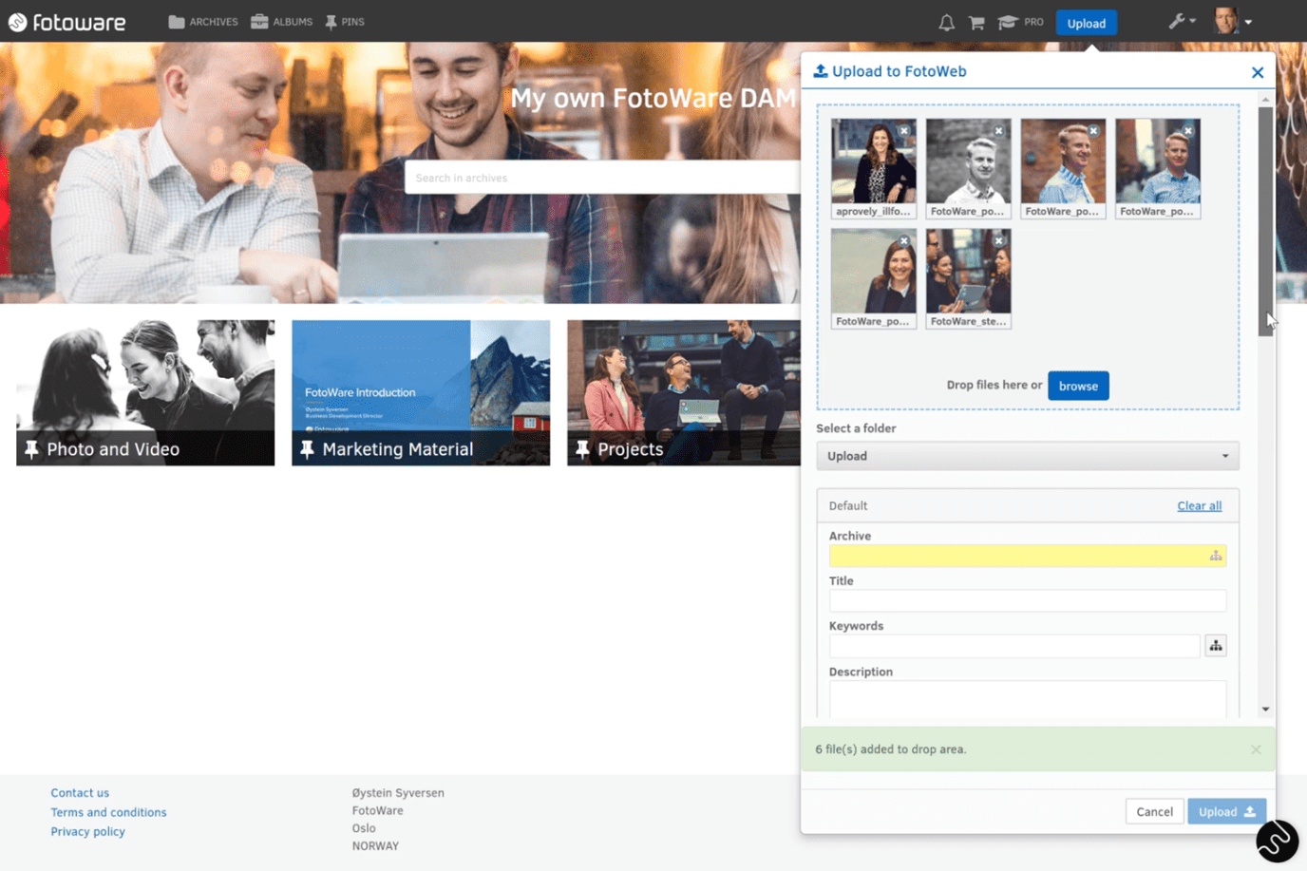
Task: Click the Fotoware logo in header
Action: click(x=66, y=22)
